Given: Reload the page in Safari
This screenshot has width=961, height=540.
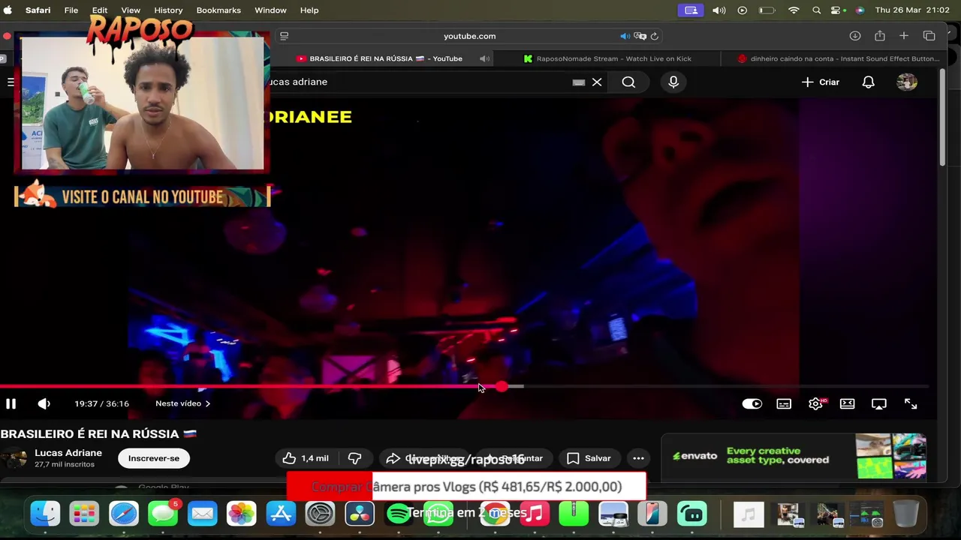Looking at the screenshot, I should 655,36.
